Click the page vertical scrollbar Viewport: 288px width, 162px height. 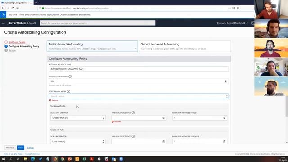coord(287,106)
